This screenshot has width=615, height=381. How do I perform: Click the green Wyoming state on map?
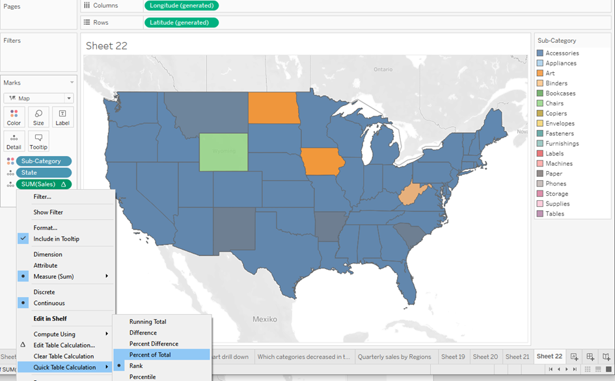coord(224,152)
